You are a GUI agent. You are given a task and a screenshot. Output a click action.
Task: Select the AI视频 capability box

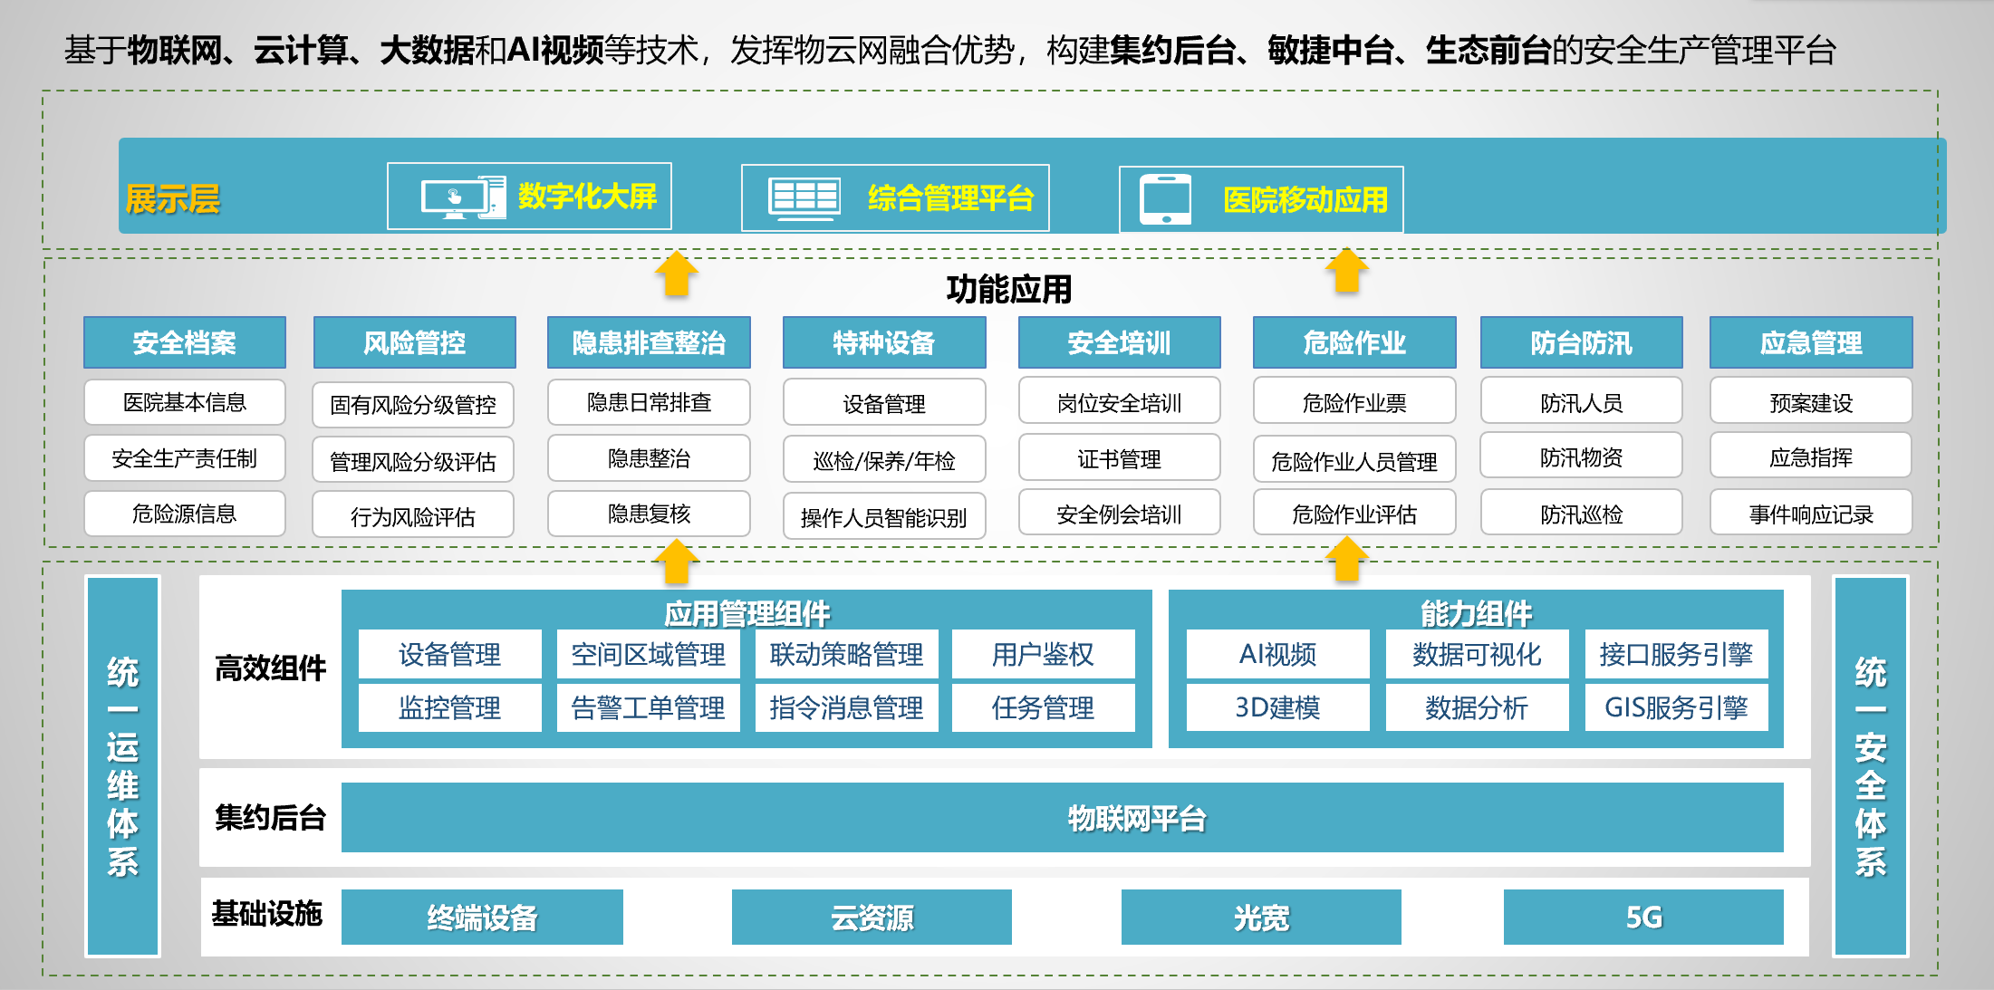(1277, 654)
